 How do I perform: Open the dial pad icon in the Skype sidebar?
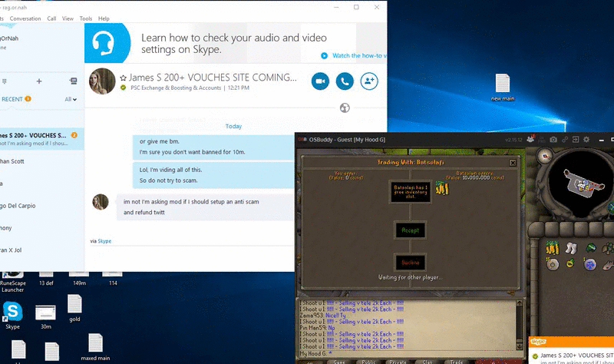click(x=5, y=81)
